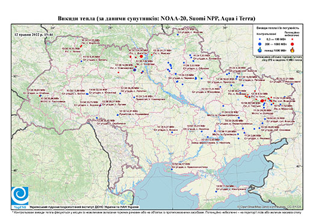Image resolution: width=313 pixels, height=221 pixels.
Task: Click the blue spiral UkrGMI logo
Action: (20, 196)
